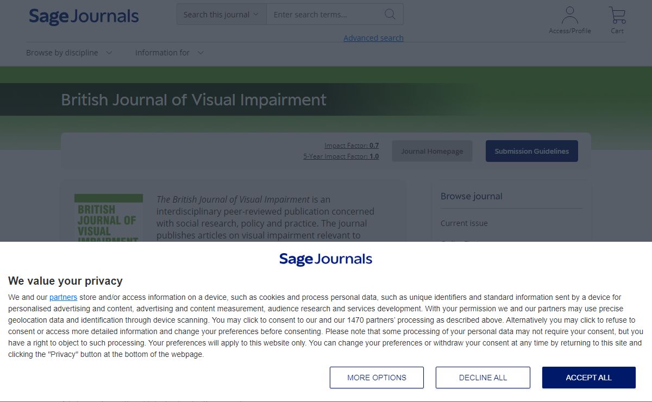
Task: Follow the partners link in the privacy notice
Action: 63,297
